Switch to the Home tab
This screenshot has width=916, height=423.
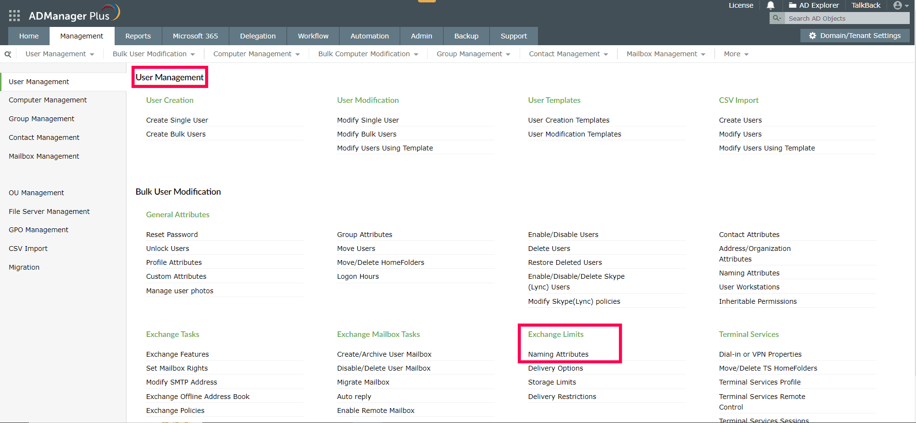(x=29, y=36)
